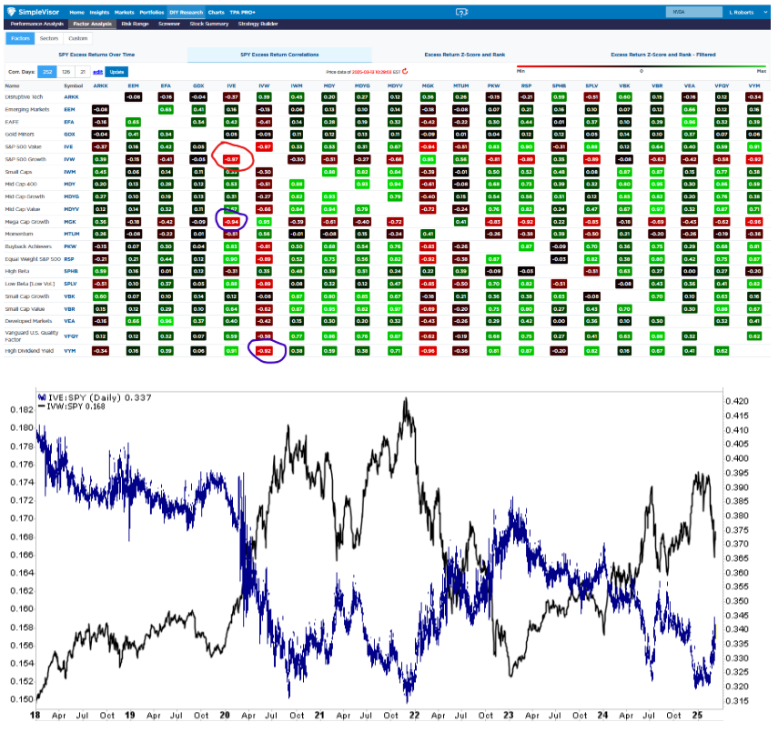Click the Symbol column header
This screenshot has width=778, height=732.
[x=74, y=85]
